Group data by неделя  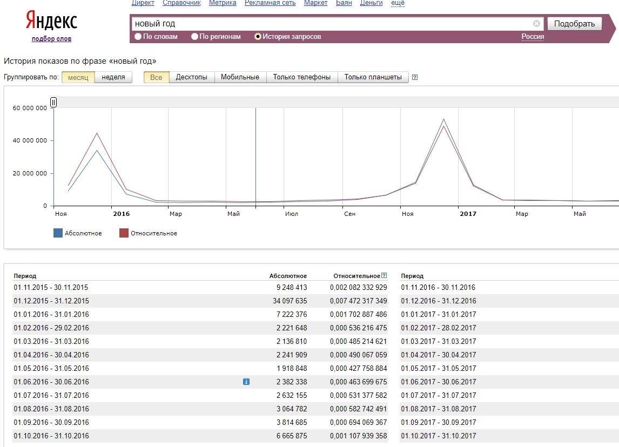point(113,77)
